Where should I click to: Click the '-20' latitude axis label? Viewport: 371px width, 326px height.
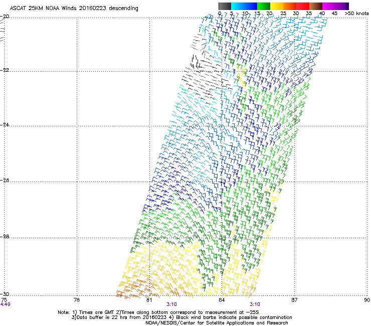5,17
